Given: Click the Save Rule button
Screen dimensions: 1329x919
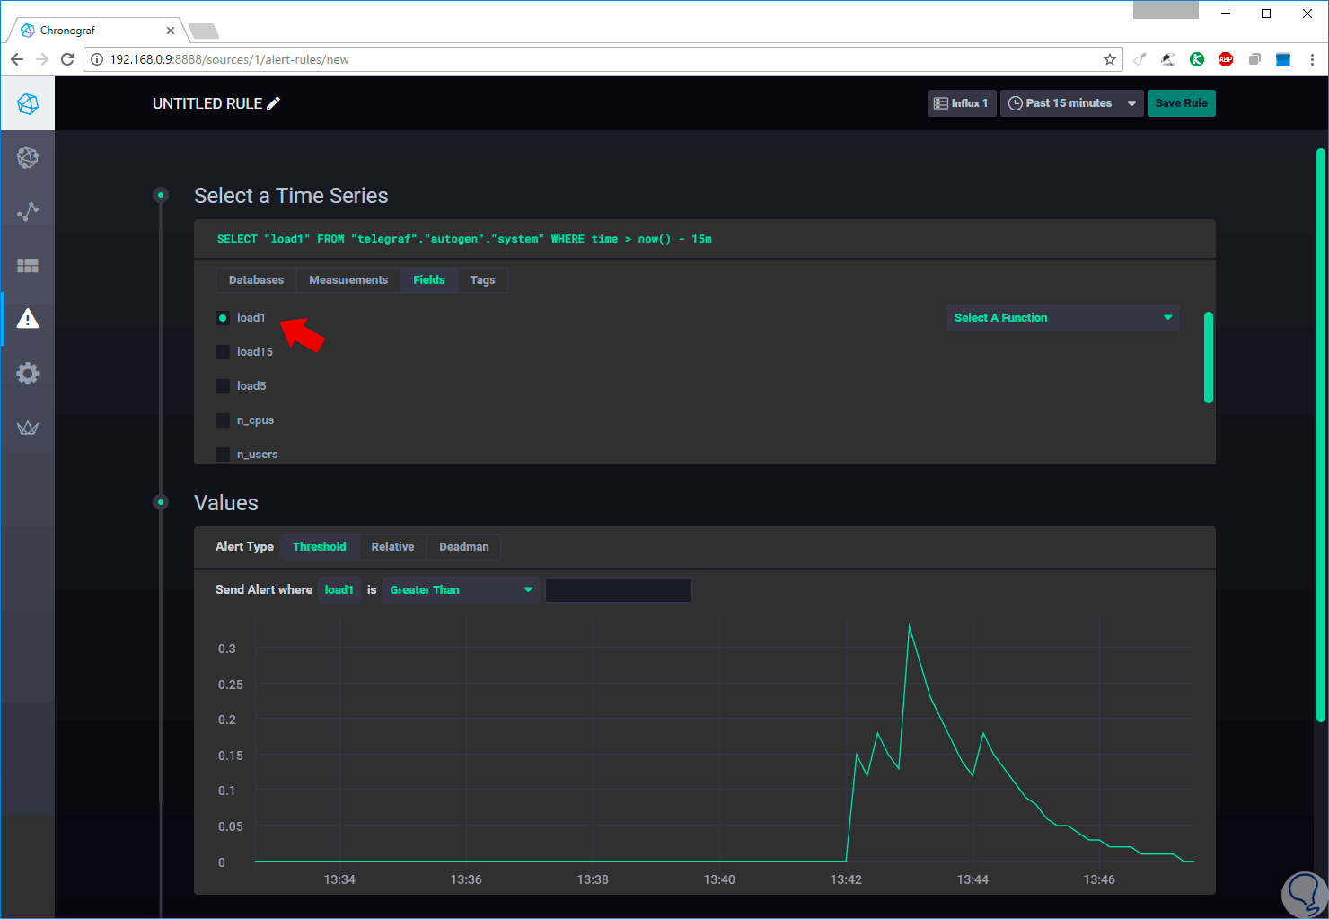Looking at the screenshot, I should coord(1182,103).
